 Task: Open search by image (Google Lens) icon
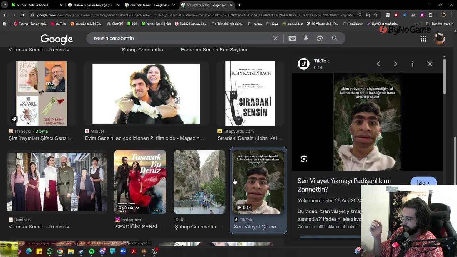[x=320, y=38]
